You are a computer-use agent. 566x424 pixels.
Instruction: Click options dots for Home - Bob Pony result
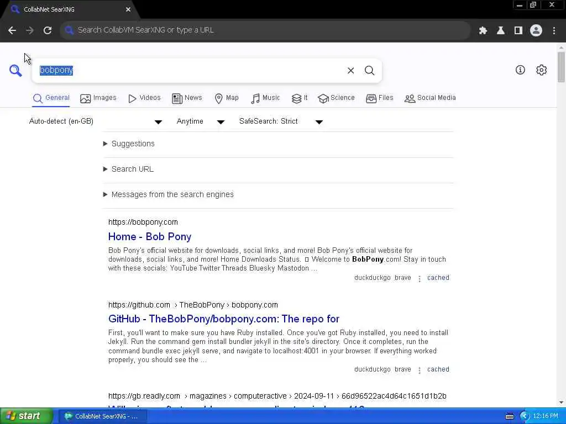[x=420, y=278]
